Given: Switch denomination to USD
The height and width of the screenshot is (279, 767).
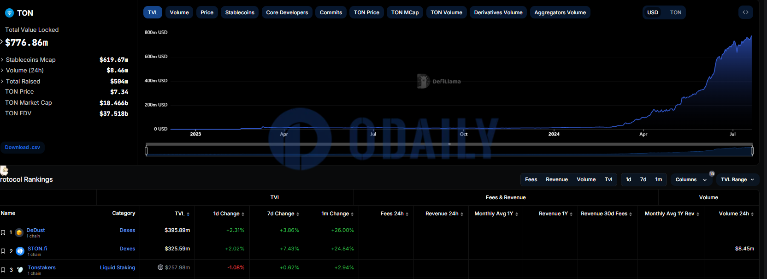Looking at the screenshot, I should click(x=653, y=12).
